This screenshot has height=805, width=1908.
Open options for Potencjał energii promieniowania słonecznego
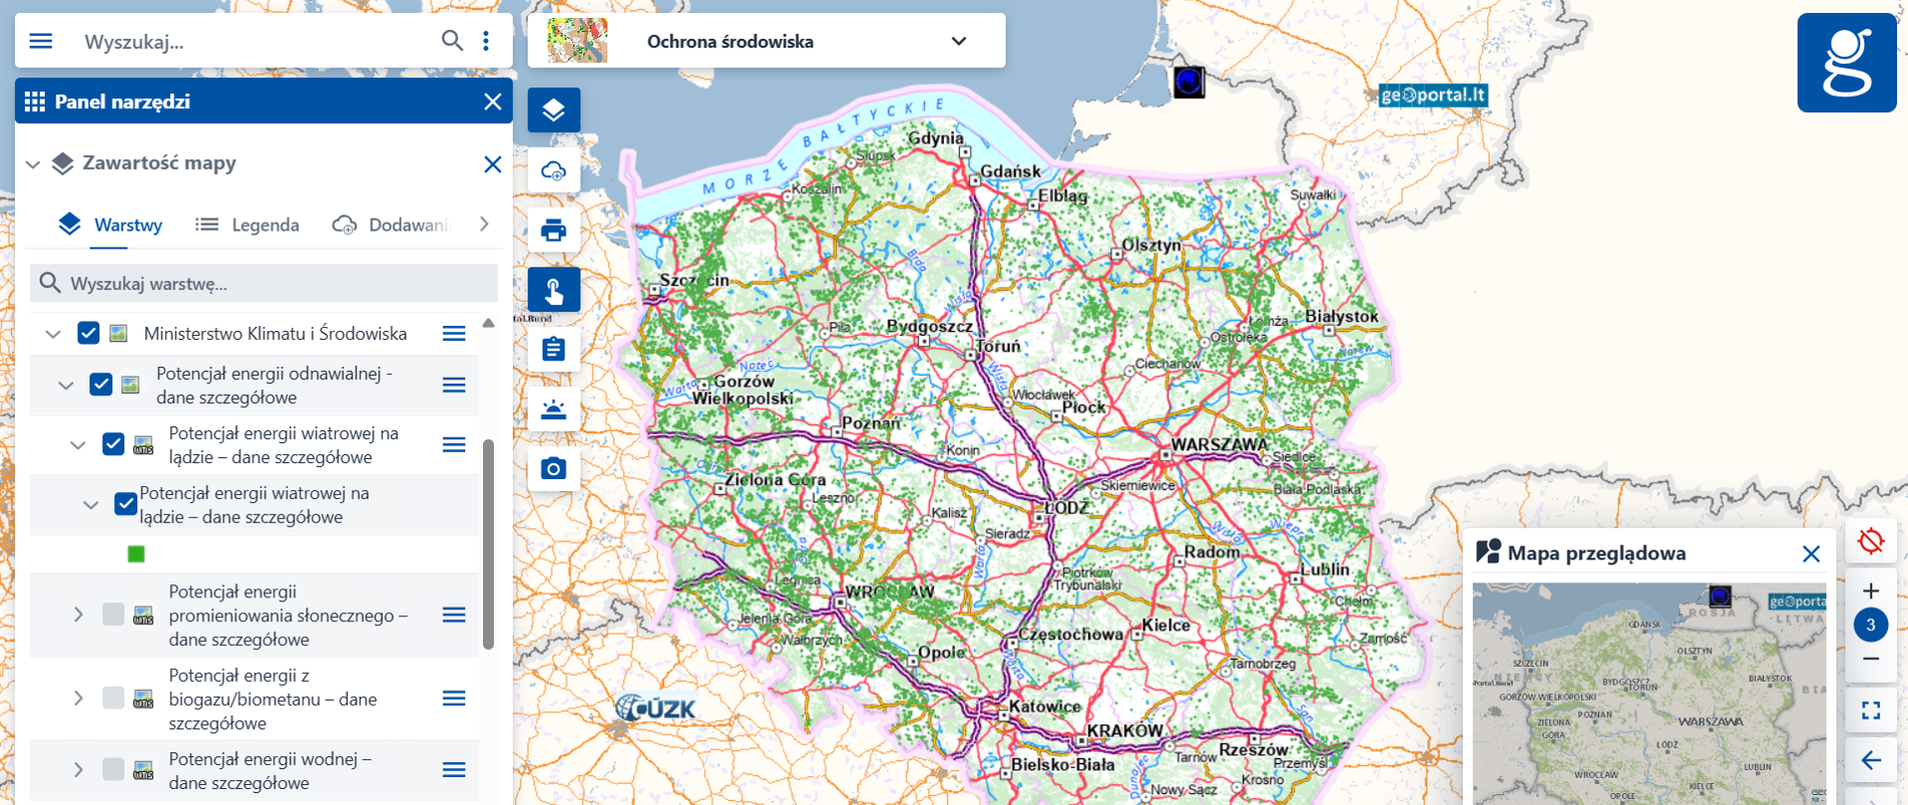[x=454, y=615]
